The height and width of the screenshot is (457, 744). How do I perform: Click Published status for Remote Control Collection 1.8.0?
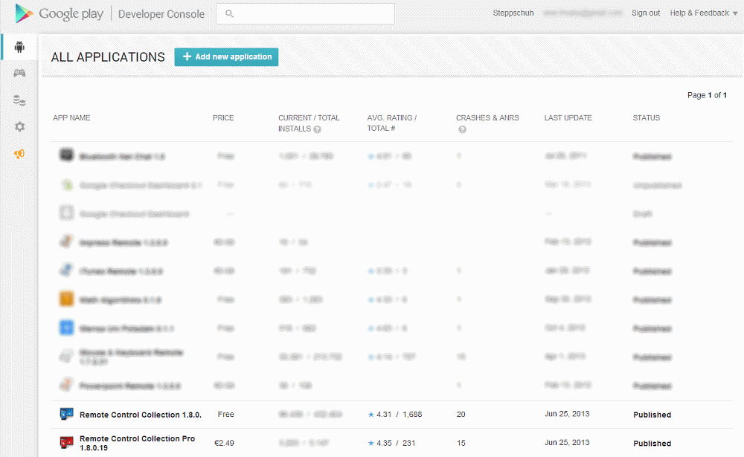coord(652,415)
